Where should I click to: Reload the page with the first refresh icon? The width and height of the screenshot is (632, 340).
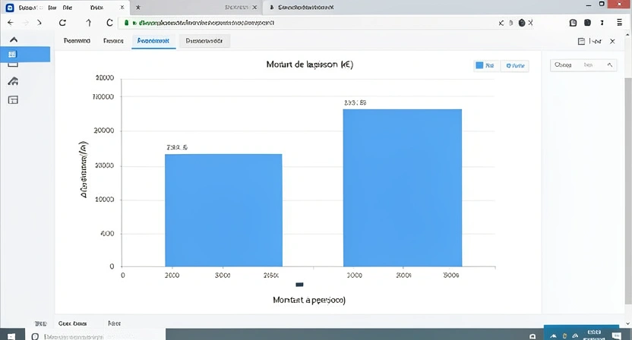(62, 23)
